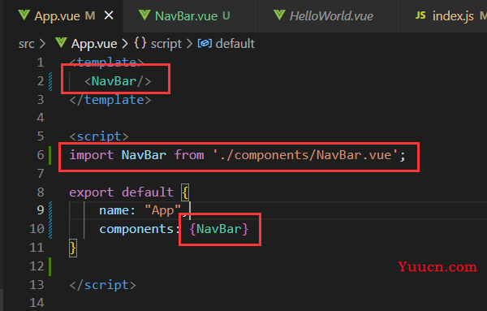This screenshot has height=311, width=487.
Task: Open the HelloWorld.vue tab
Action: [x=331, y=16]
